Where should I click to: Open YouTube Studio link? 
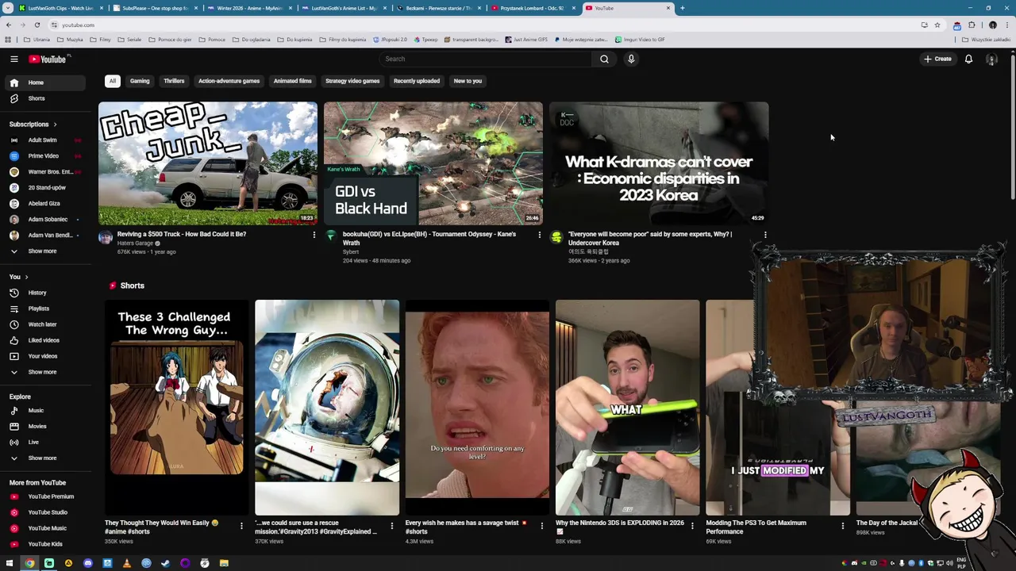tap(46, 512)
